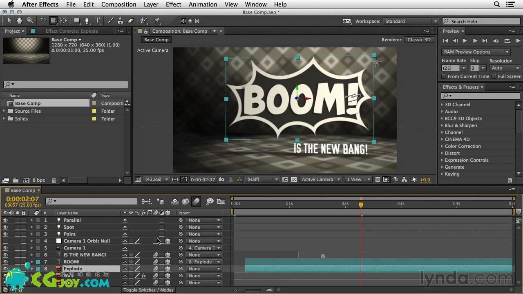Viewport: 523px width, 294px height.
Task: Jump to first frame in Preview panel
Action: pos(445,41)
